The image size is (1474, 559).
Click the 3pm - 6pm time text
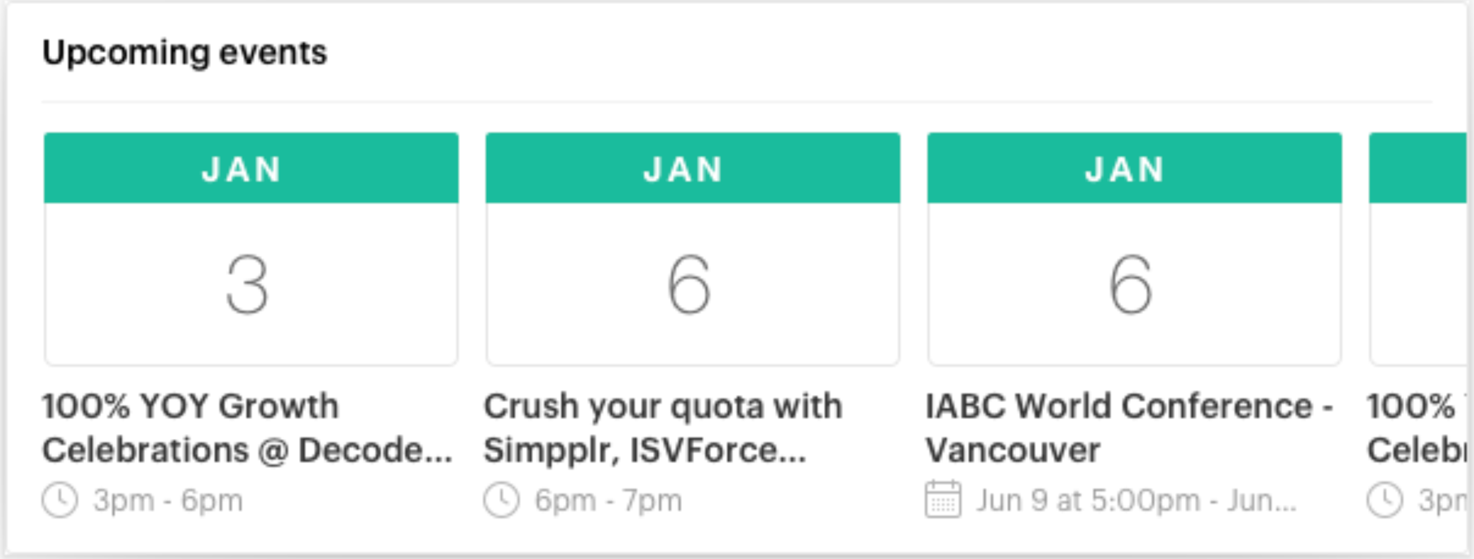168,500
